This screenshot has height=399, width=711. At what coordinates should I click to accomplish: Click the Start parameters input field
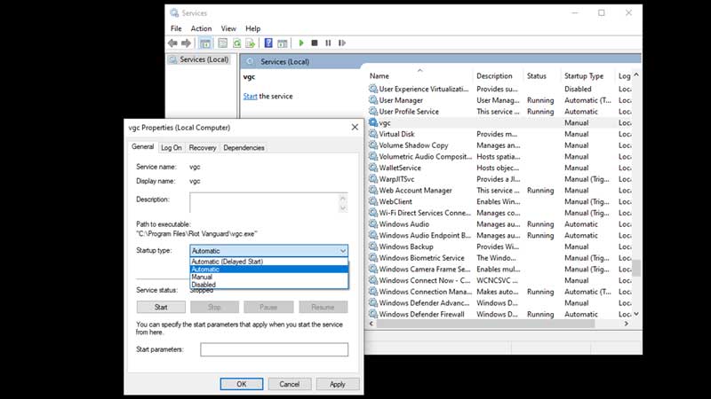[275, 349]
